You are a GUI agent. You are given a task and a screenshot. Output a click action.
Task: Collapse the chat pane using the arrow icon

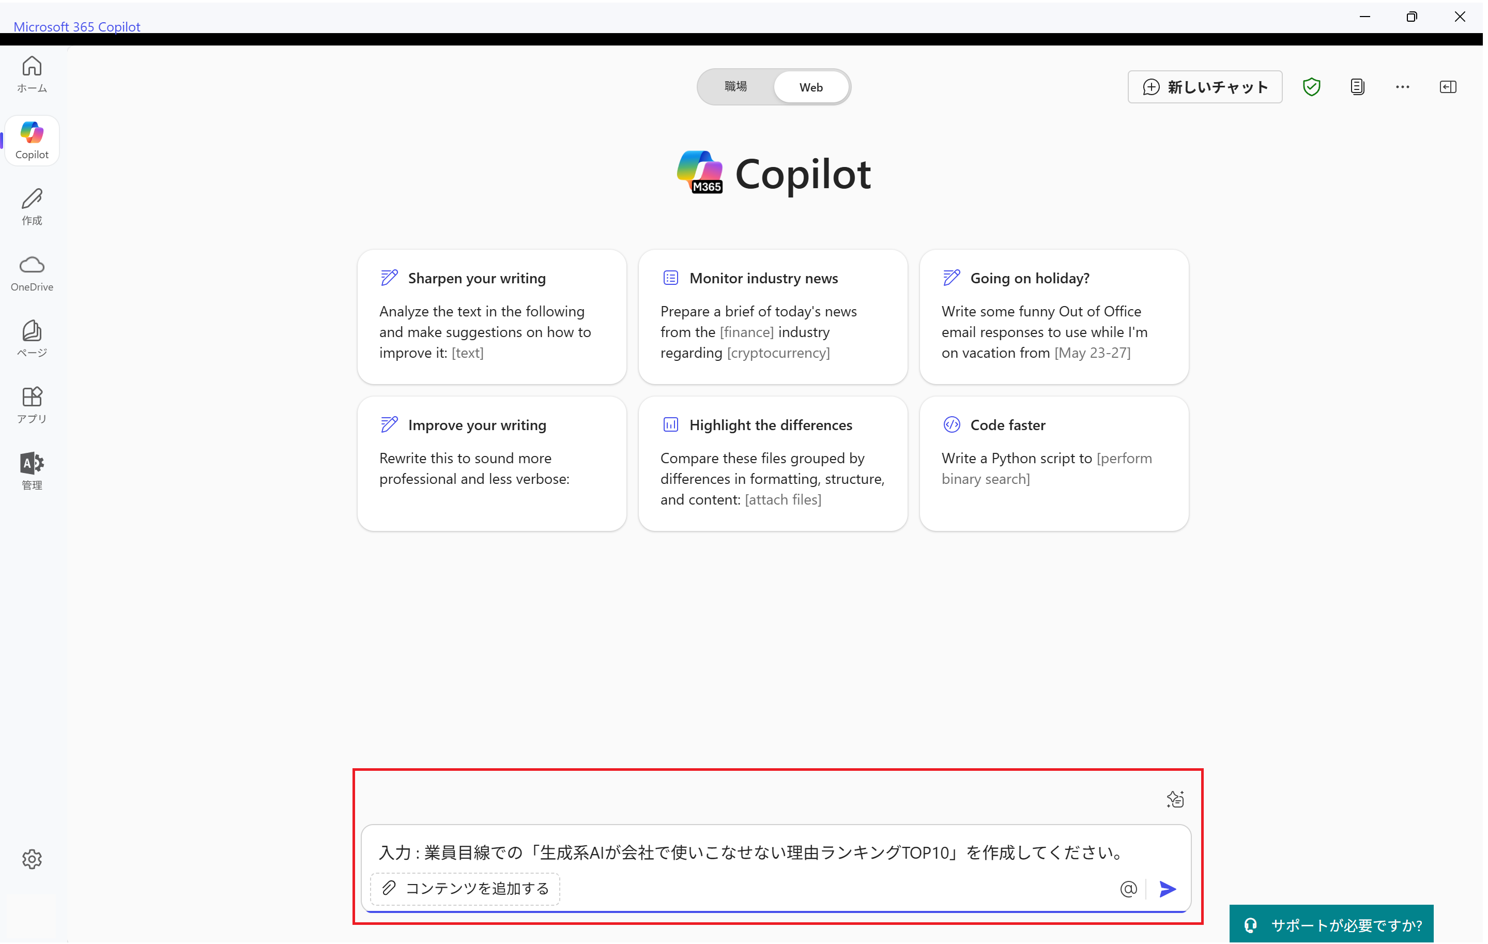[1448, 86]
